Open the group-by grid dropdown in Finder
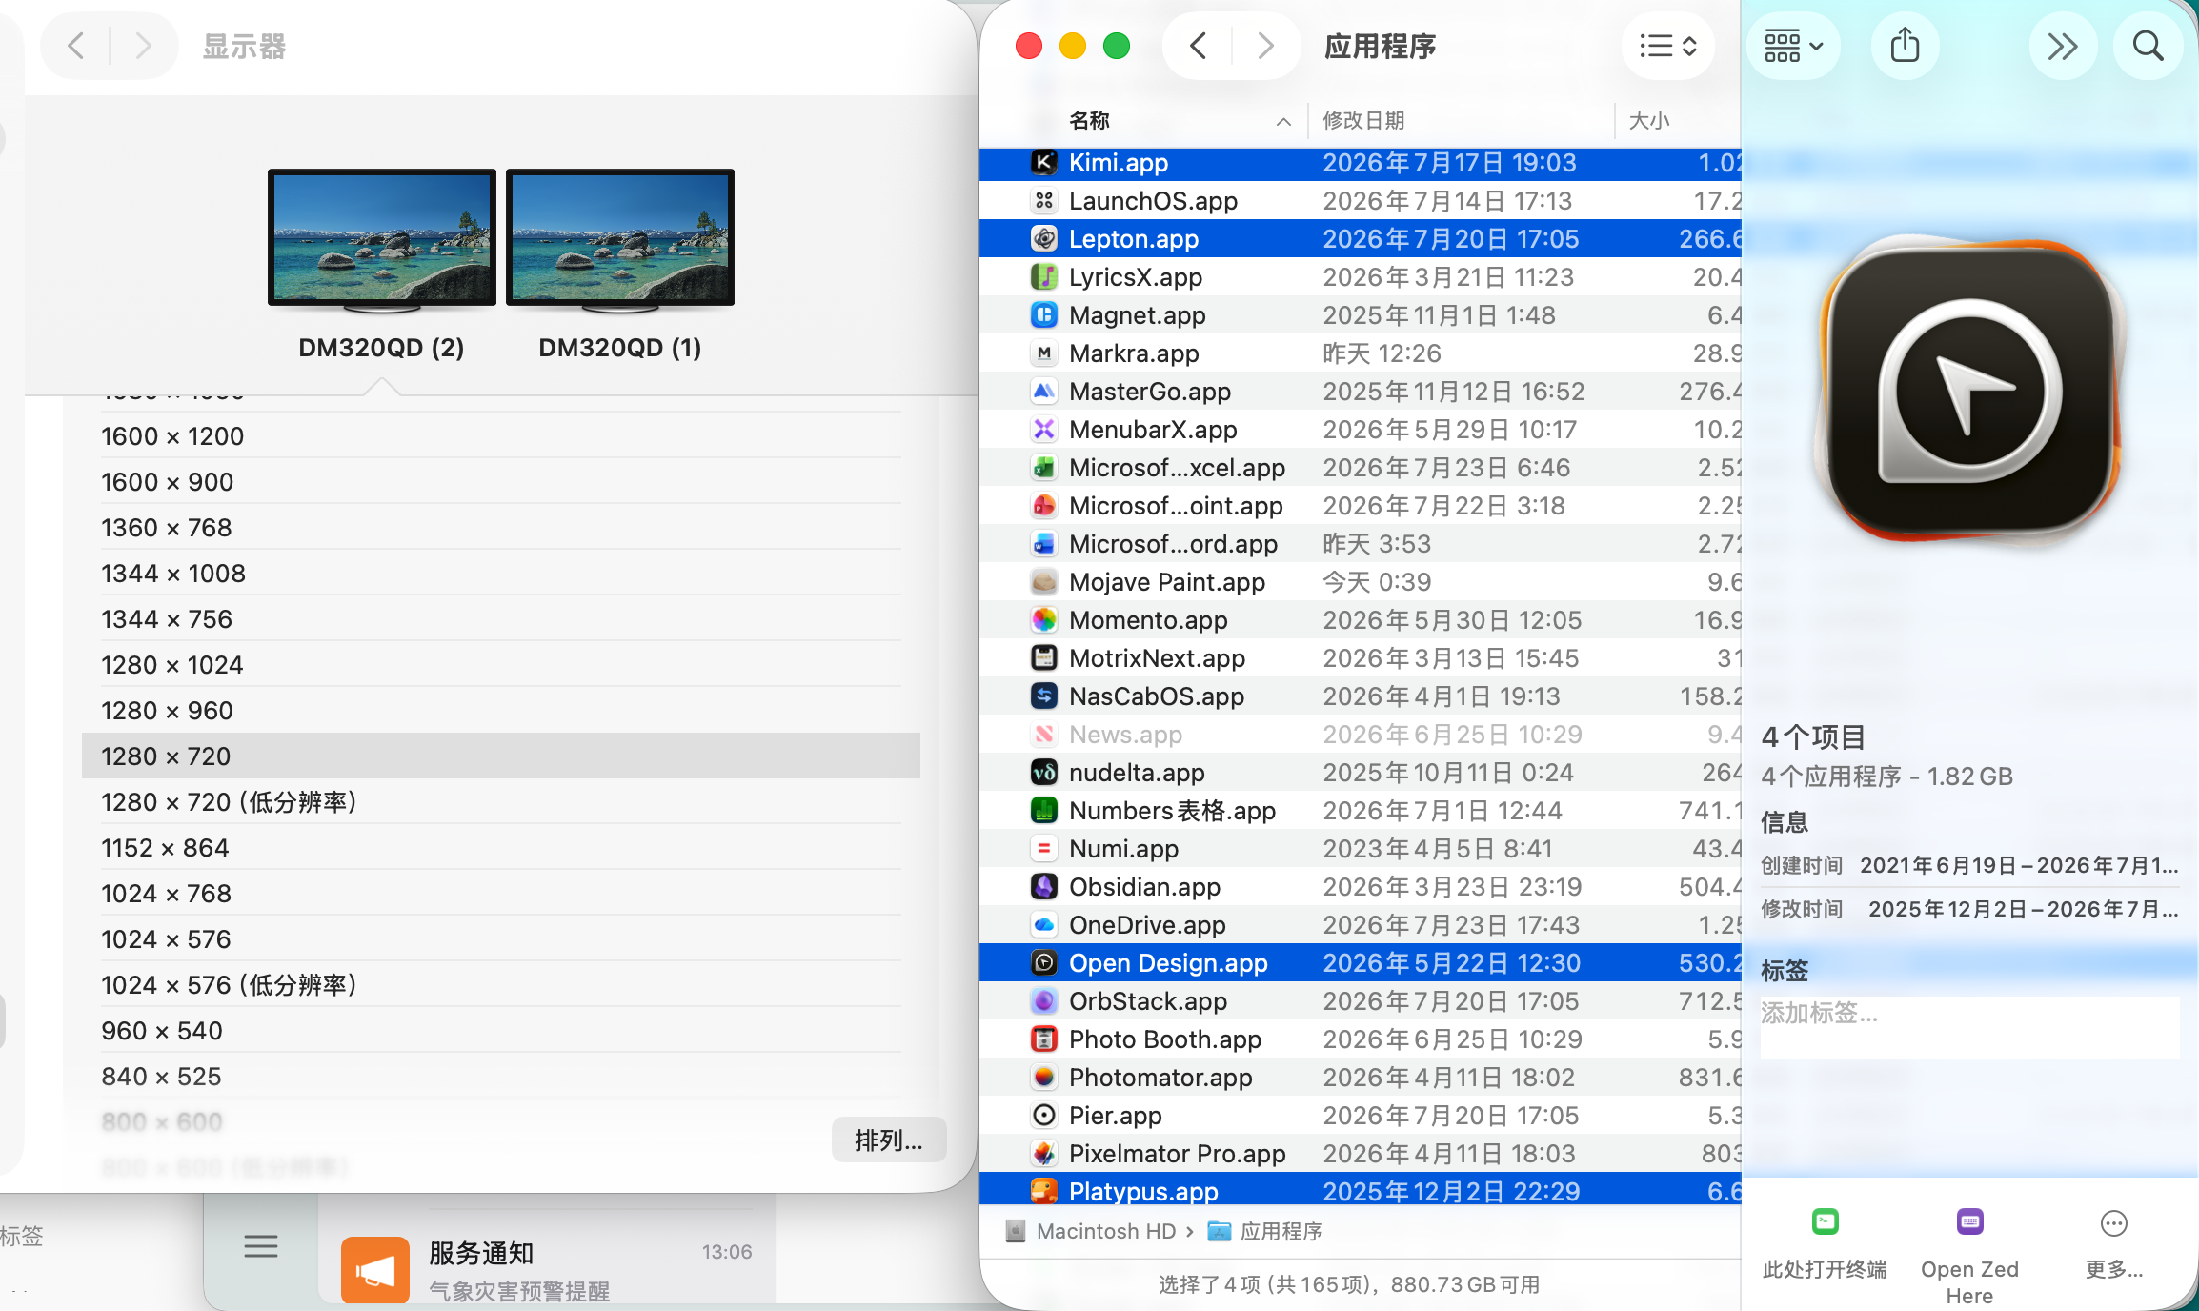This screenshot has height=1311, width=2199. [x=1793, y=46]
